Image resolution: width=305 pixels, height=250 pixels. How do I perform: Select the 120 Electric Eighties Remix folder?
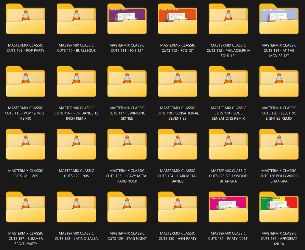tap(279, 82)
